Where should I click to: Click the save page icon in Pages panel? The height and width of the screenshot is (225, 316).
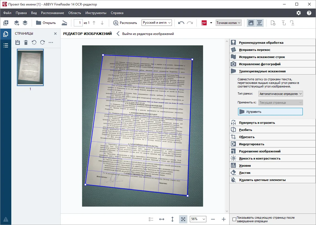pyautogui.click(x=18, y=42)
